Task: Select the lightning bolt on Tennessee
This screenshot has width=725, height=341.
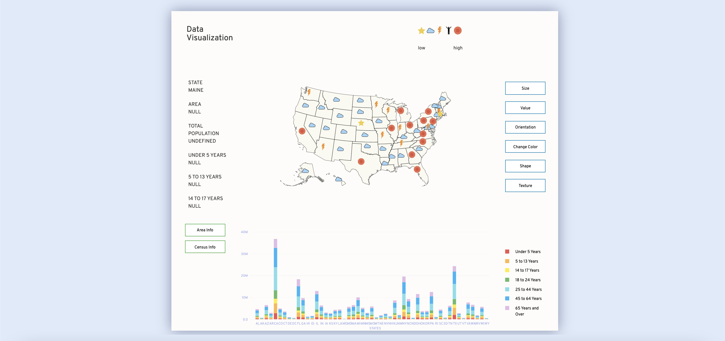Action: pyautogui.click(x=401, y=143)
